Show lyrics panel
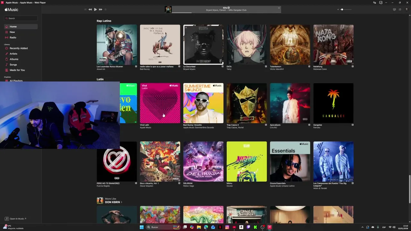Screen dimensions: 411x231 394,9
